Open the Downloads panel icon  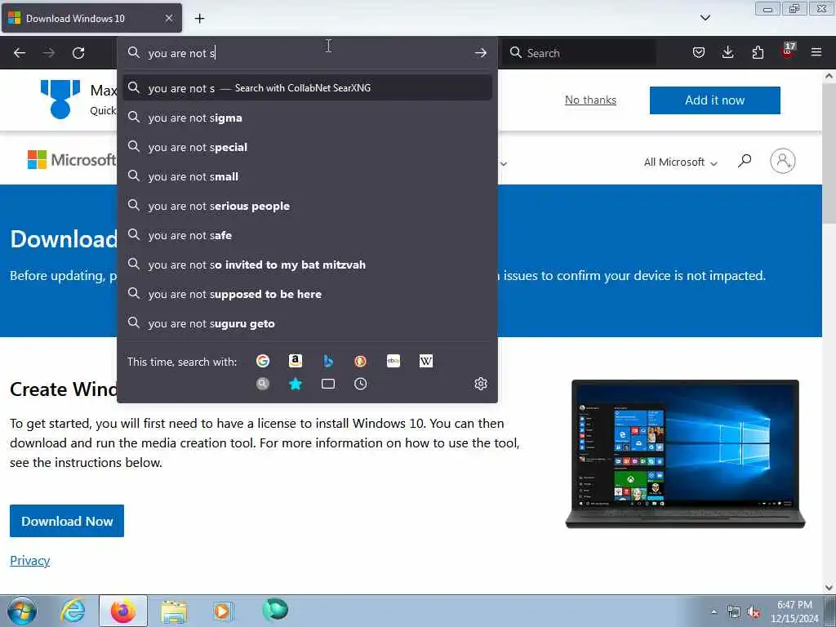coord(727,52)
